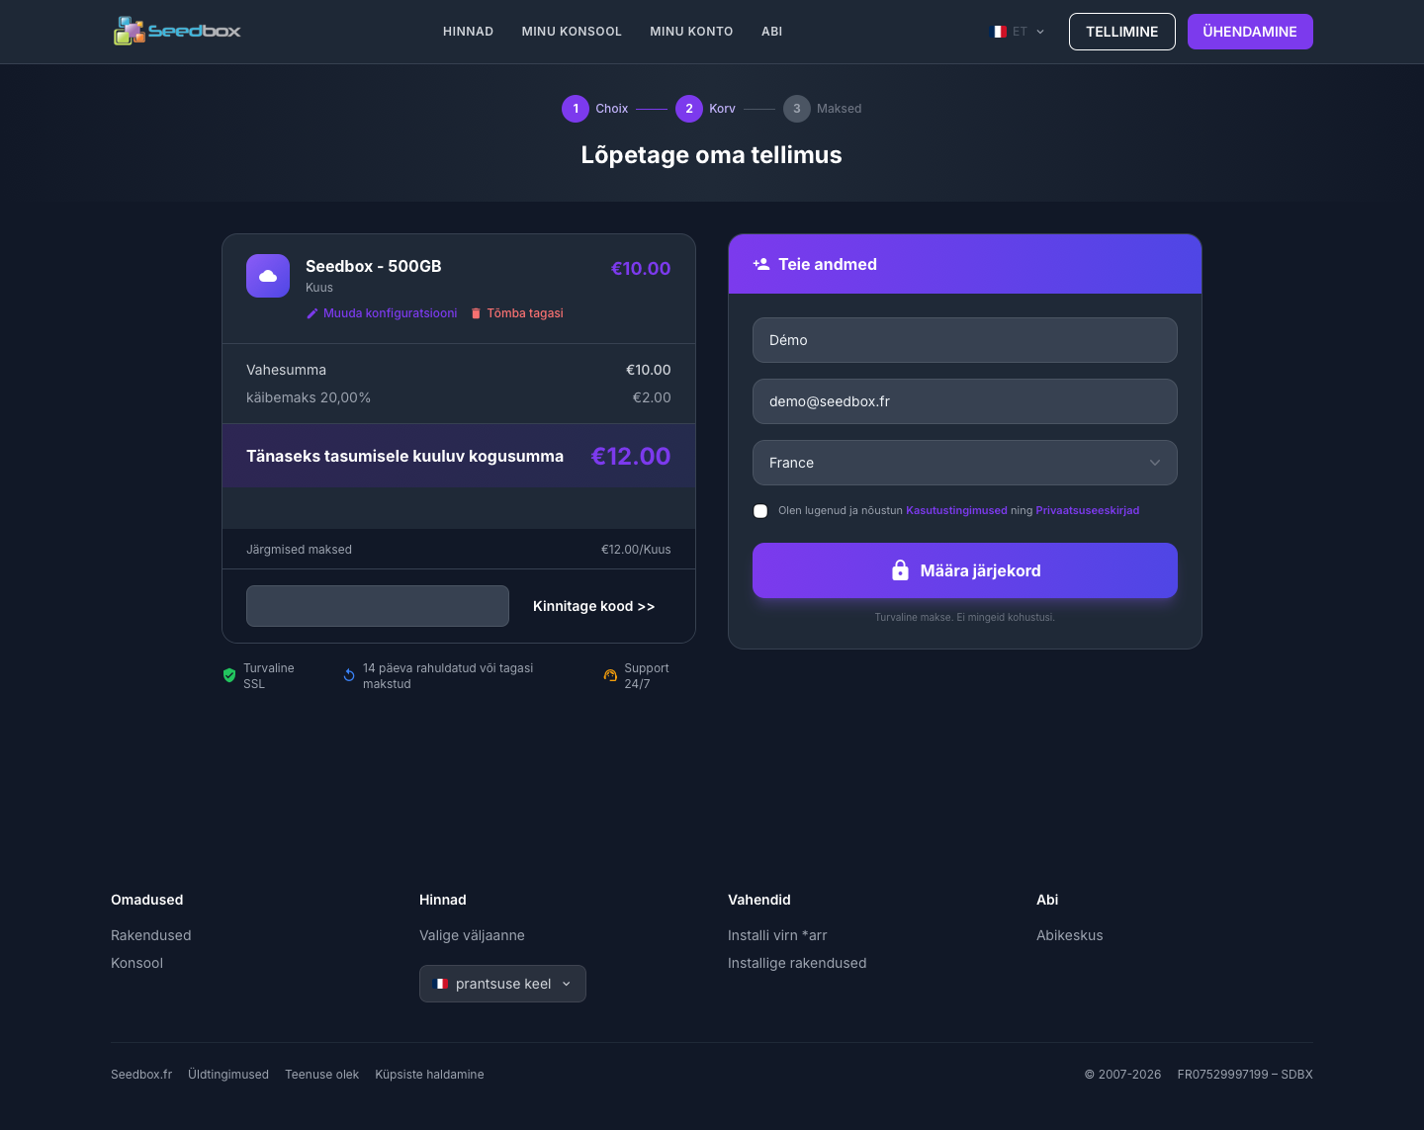Open the France country dropdown
Screen dimensions: 1424x1130
click(x=965, y=463)
